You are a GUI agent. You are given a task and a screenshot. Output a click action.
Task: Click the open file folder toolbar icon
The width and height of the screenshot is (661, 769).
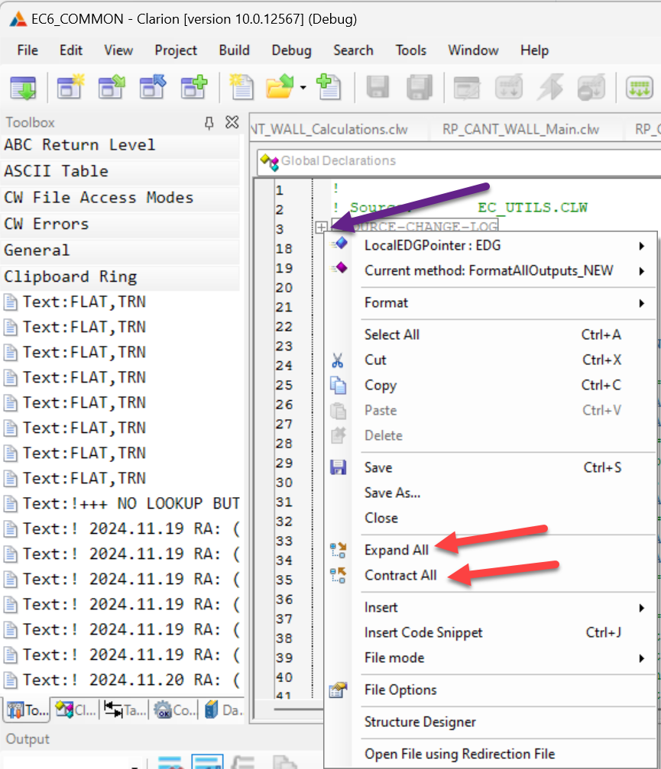click(279, 88)
